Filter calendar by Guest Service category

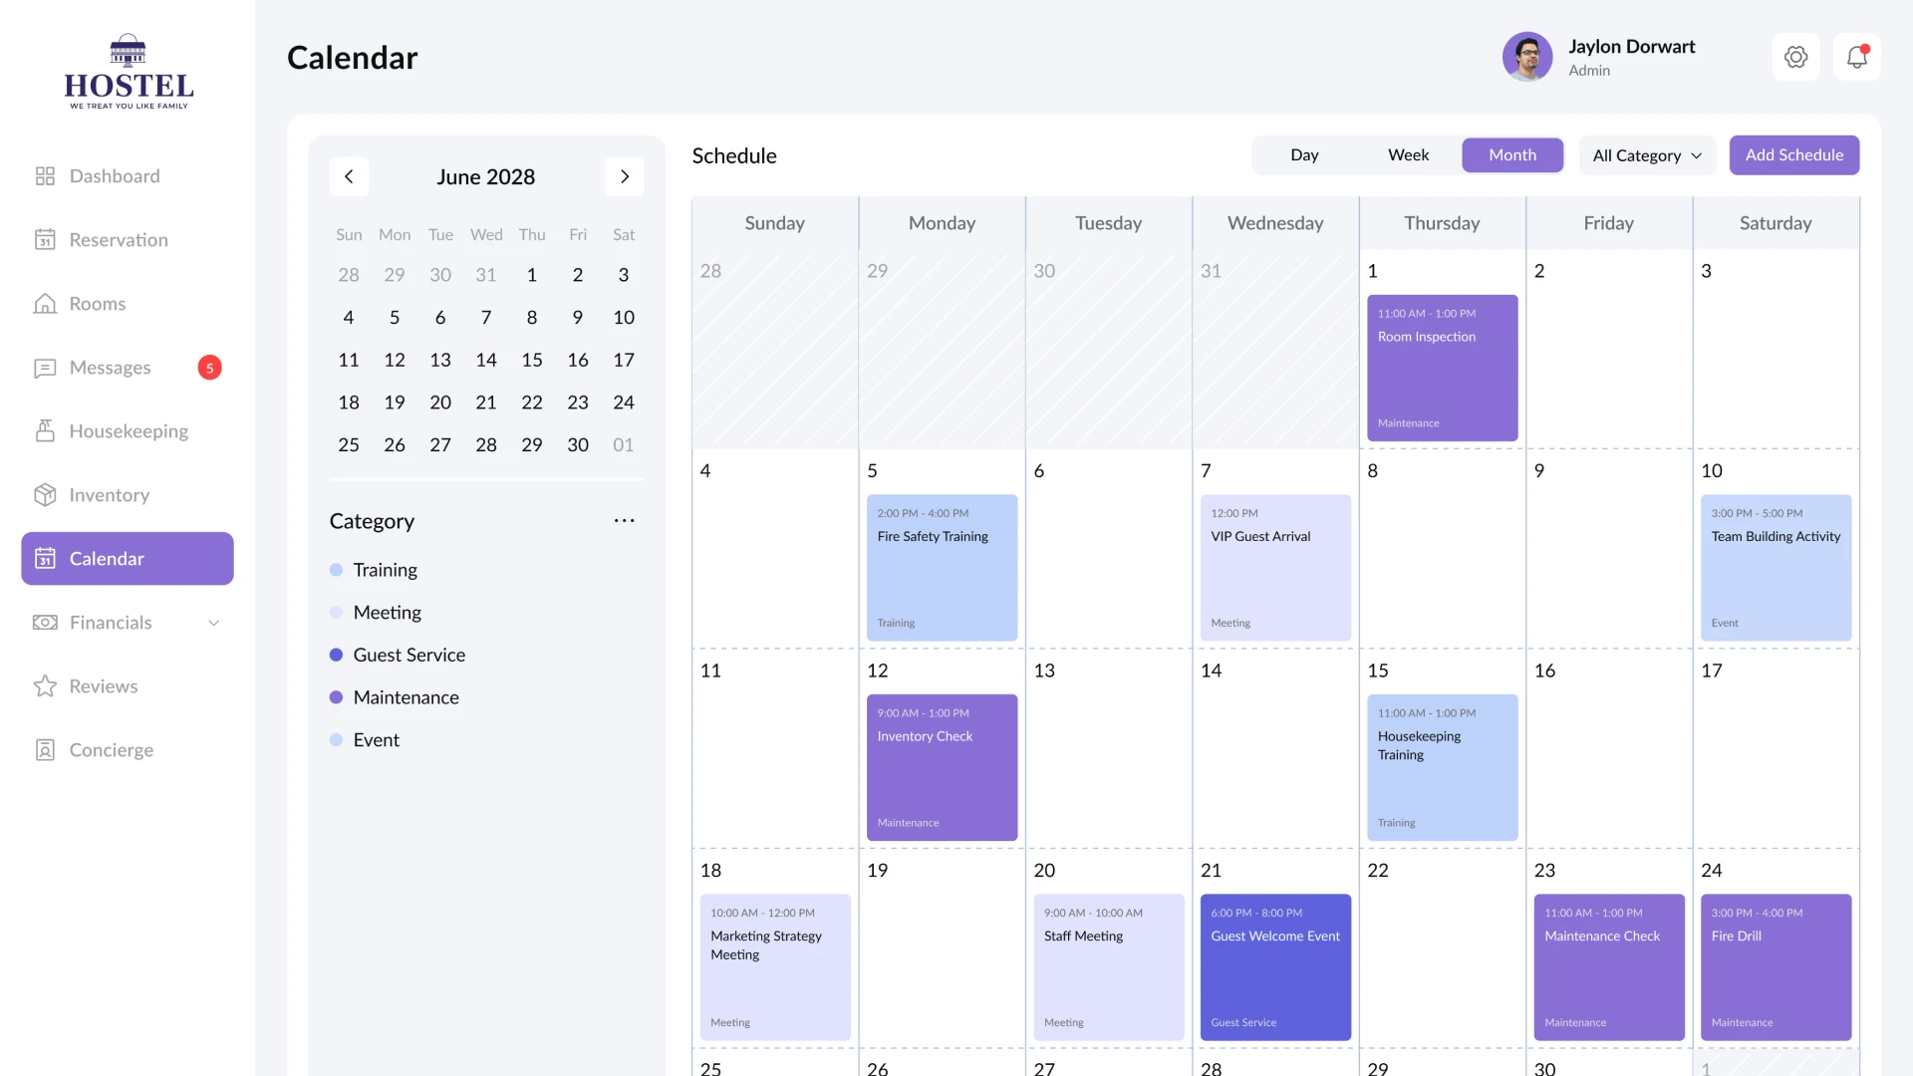(x=410, y=655)
